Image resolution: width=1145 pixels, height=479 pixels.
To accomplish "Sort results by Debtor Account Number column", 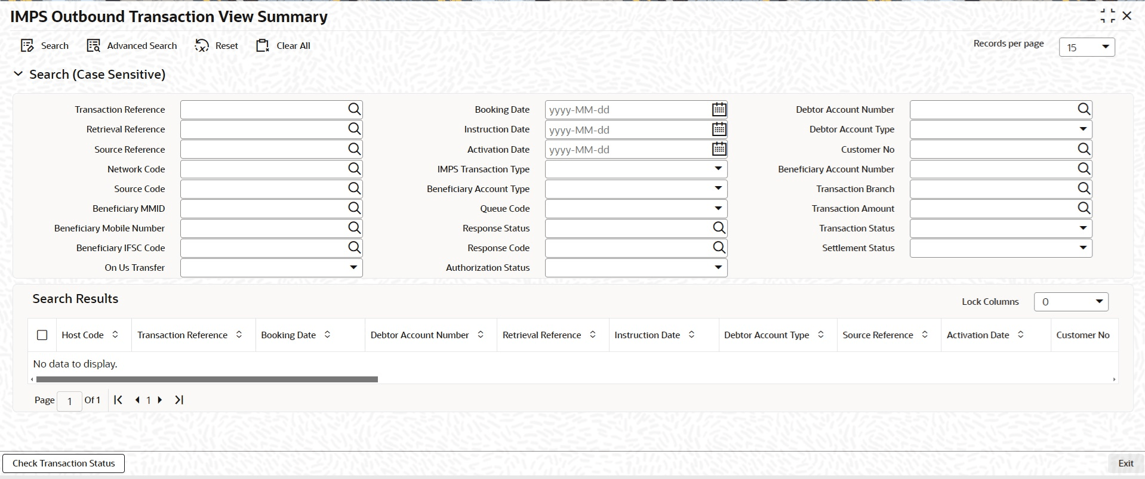I will tap(481, 335).
